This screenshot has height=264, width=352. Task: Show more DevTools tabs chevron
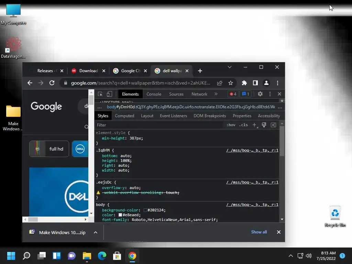pyautogui.click(x=216, y=94)
